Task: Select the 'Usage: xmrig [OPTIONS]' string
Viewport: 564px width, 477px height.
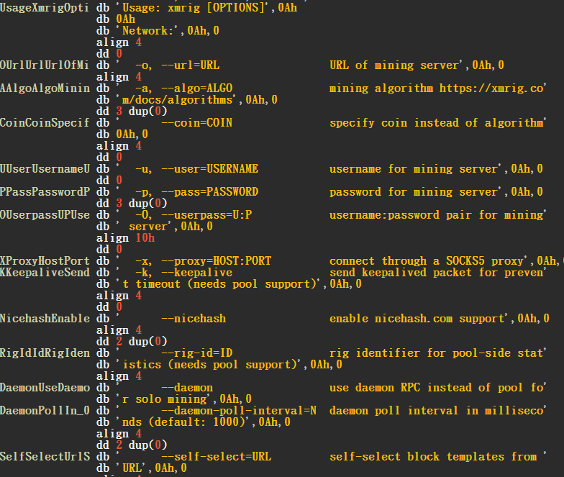Action: pos(196,8)
